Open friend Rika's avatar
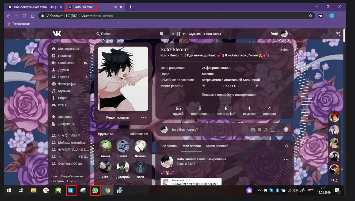The height and width of the screenshot is (201, 355). (105, 167)
